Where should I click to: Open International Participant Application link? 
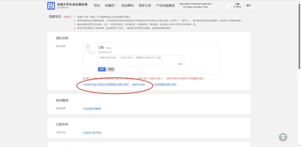pos(195,5)
